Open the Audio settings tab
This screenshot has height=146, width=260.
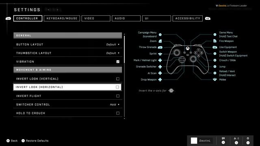tap(126, 18)
